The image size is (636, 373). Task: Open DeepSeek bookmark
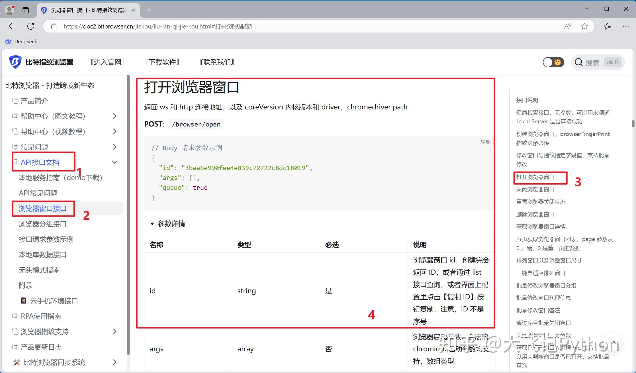tap(21, 42)
